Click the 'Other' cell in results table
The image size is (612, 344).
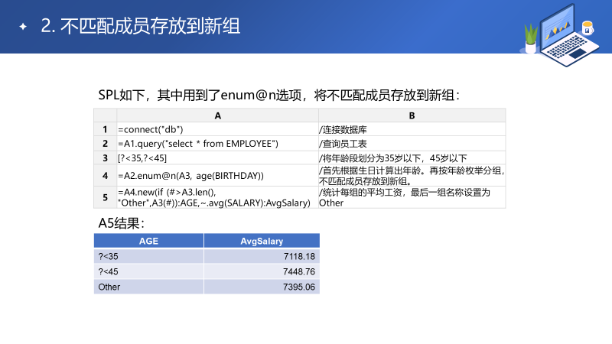[x=148, y=287]
